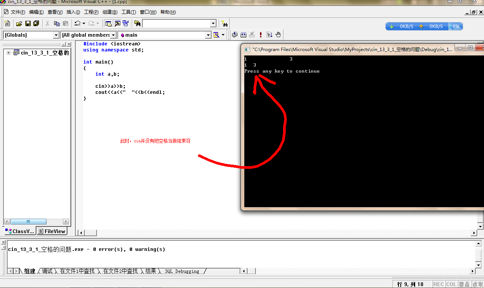Image resolution: width=484 pixels, height=288 pixels.
Task: Click the Open file folder icon
Action: click(19, 23)
